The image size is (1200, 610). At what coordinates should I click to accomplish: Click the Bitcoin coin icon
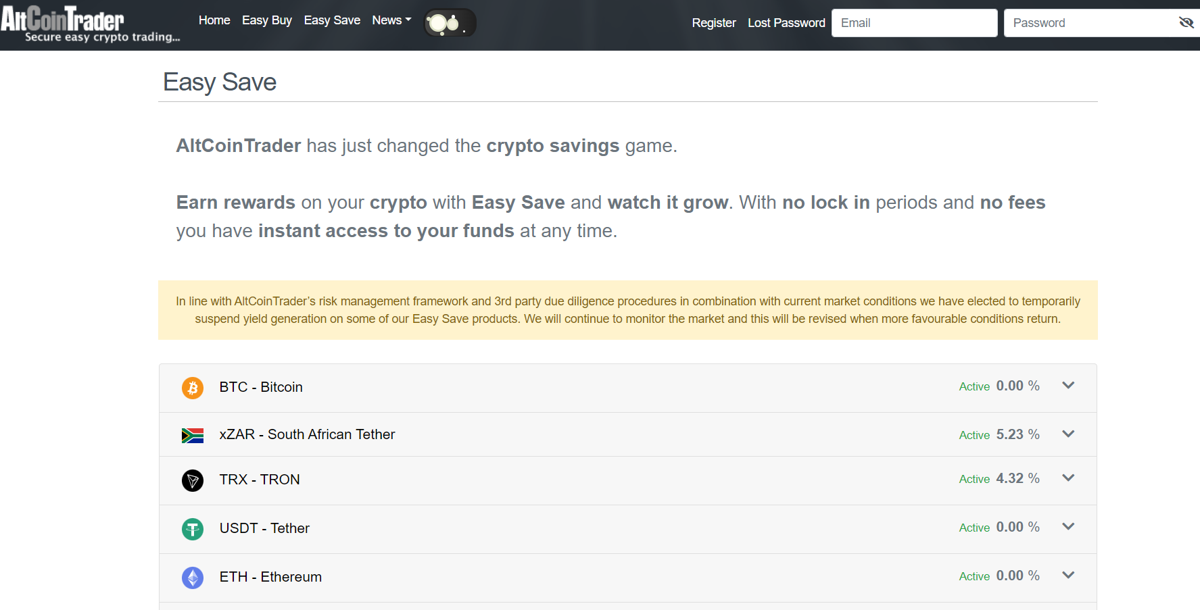coord(193,388)
